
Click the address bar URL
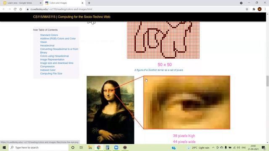(61, 9)
